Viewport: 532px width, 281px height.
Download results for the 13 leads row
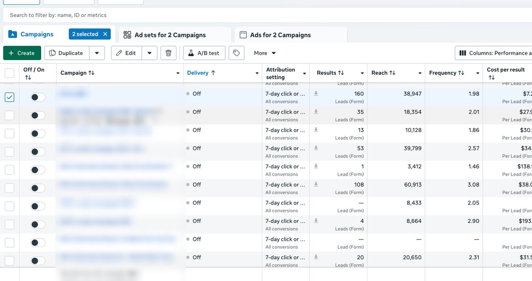[316, 130]
